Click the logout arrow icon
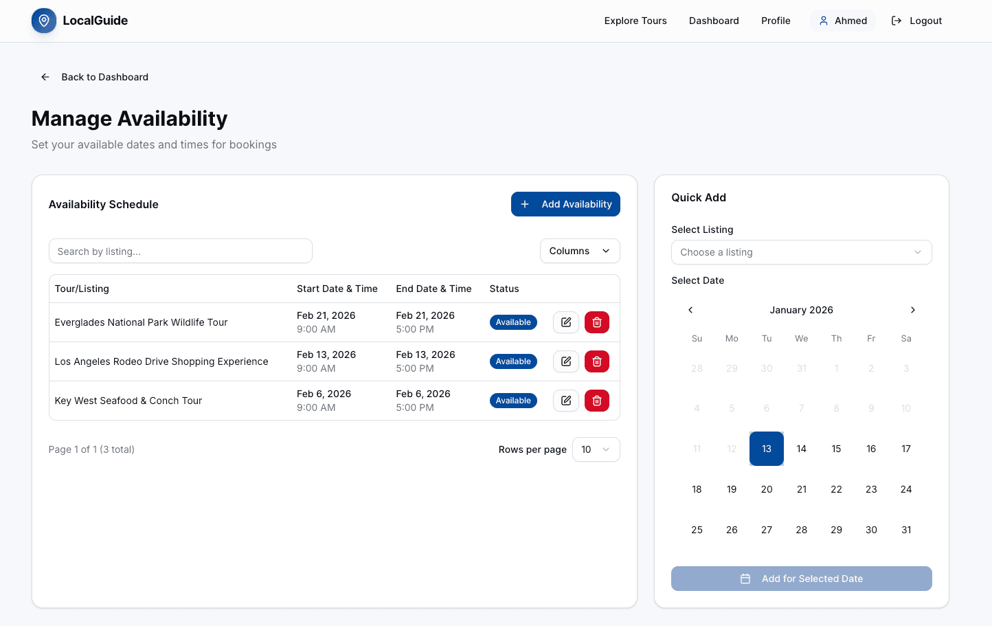Screen dimensions: 992x626 coord(897,21)
